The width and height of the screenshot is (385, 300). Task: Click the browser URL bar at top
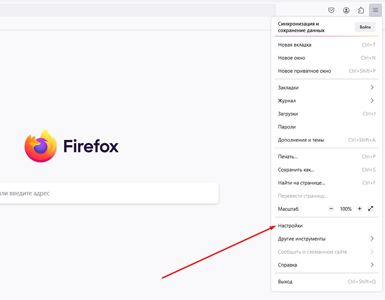138,10
